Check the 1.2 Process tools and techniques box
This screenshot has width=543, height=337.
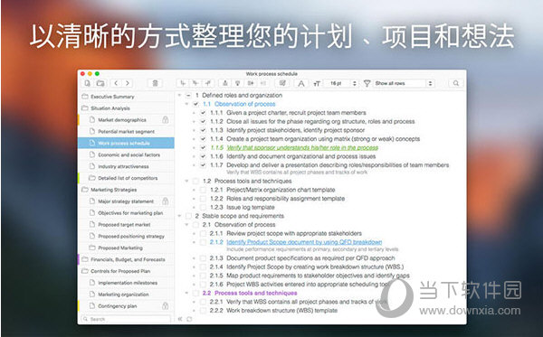(x=195, y=181)
